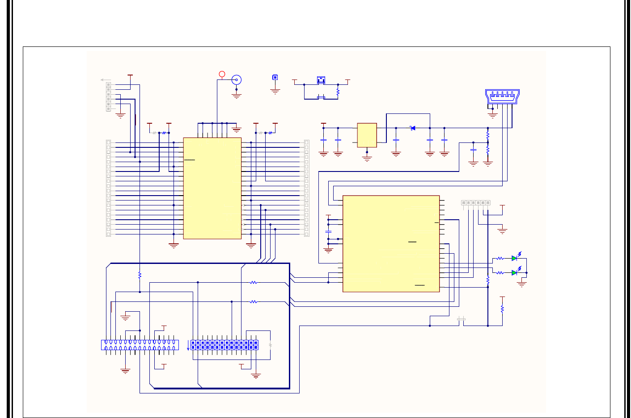
Task: Select the long gray pin header left of the tall IC
Action: coord(108,188)
